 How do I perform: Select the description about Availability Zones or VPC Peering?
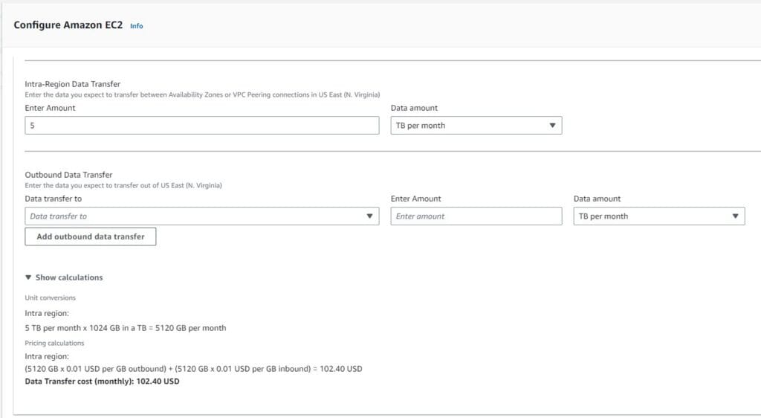(x=202, y=95)
